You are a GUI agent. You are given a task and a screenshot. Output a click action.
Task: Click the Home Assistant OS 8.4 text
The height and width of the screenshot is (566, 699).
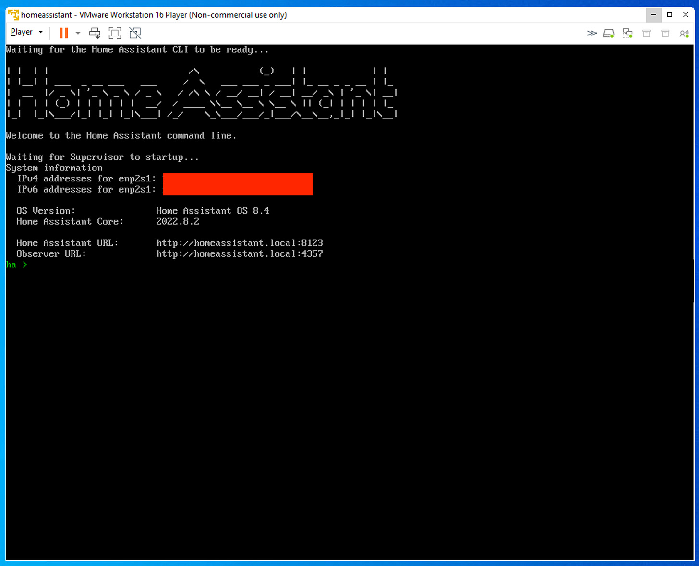(212, 211)
